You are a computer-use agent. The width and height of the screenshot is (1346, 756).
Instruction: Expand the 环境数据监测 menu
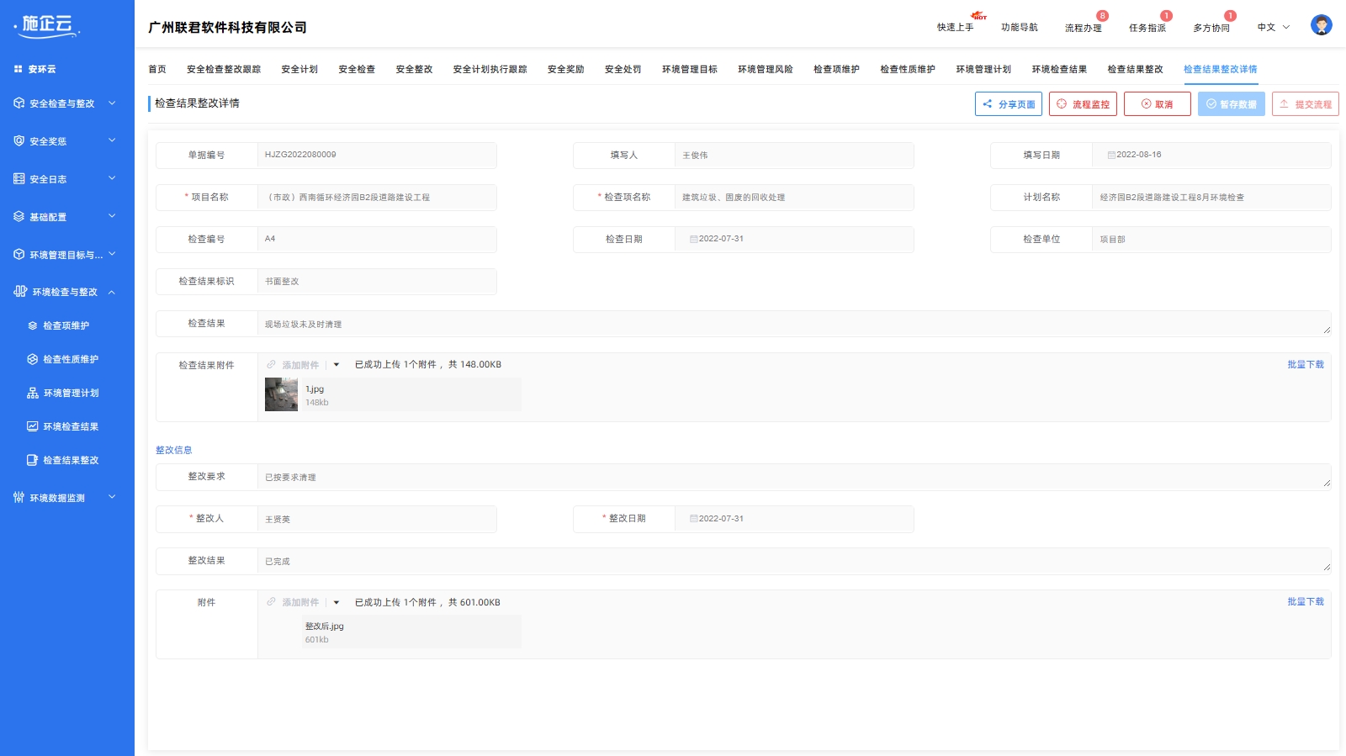pos(66,498)
